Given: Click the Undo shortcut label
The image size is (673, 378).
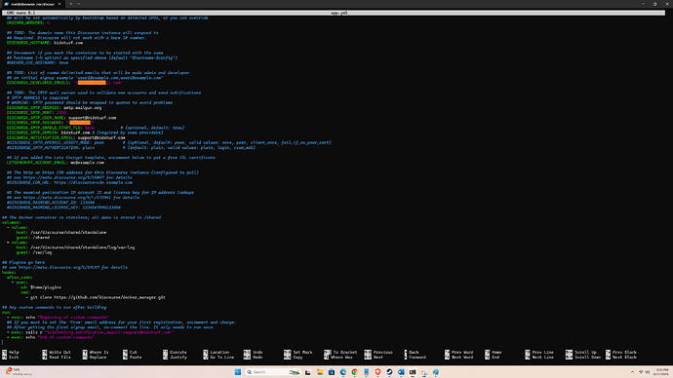Looking at the screenshot, I should point(257,353).
